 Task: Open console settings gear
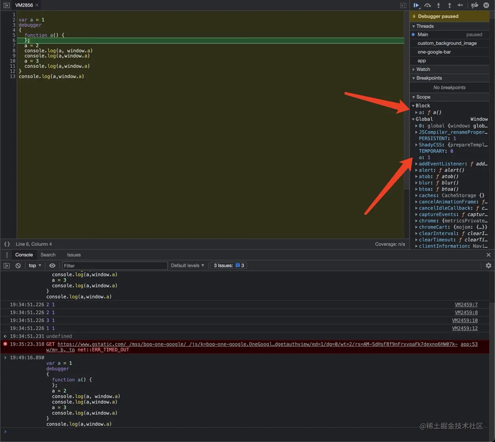(488, 266)
